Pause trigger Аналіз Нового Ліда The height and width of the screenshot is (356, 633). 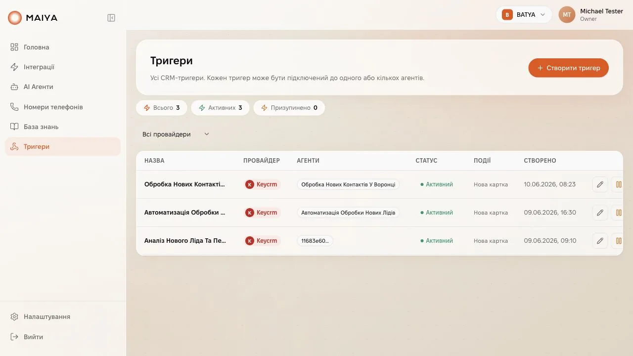(618, 241)
